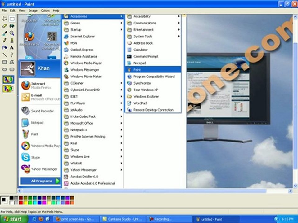The image size is (298, 223).
Task: Select the Pick Color eyedropper tool
Action: (x=5, y=33)
